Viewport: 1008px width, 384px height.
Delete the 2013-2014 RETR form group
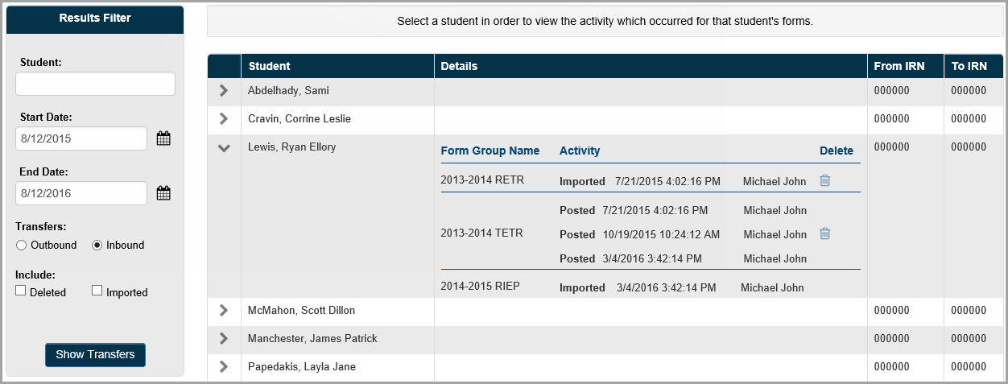pyautogui.click(x=824, y=180)
